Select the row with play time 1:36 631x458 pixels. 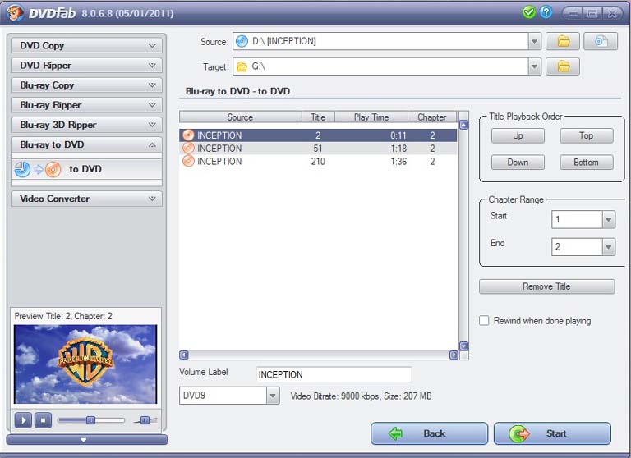point(318,161)
